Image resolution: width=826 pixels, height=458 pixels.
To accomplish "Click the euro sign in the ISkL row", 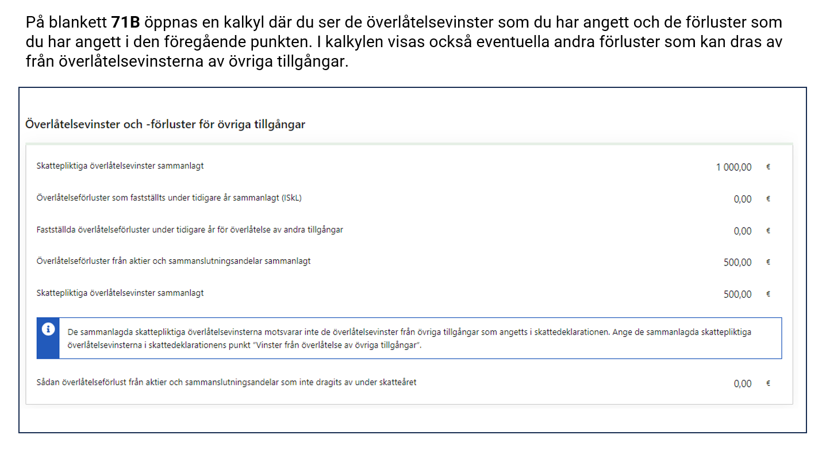I will [x=768, y=199].
